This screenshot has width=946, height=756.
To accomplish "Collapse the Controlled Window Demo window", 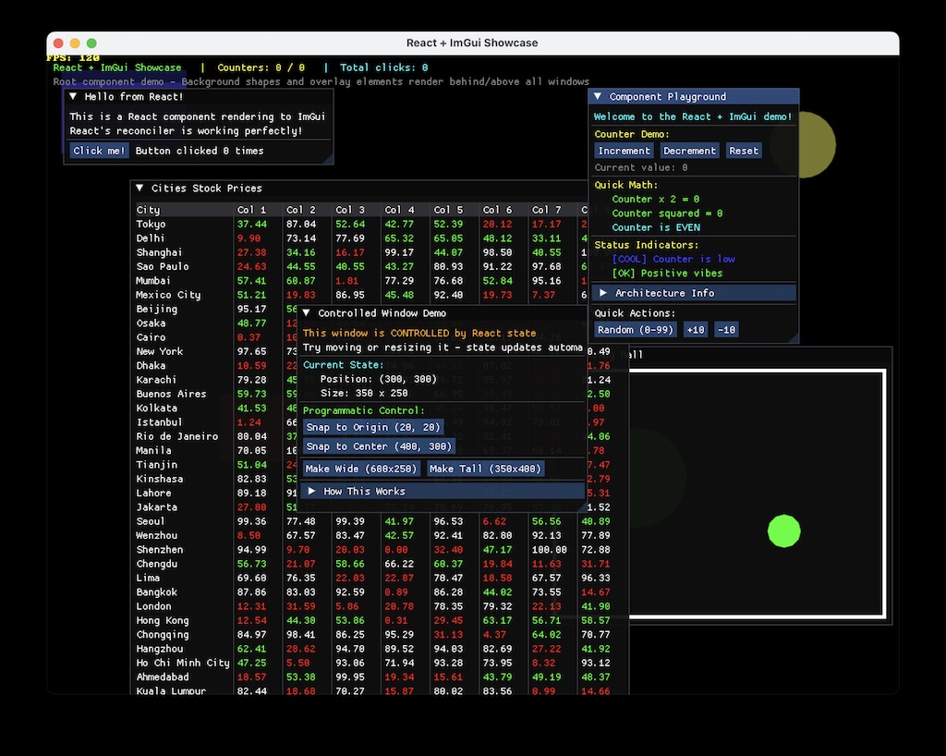I will point(307,313).
